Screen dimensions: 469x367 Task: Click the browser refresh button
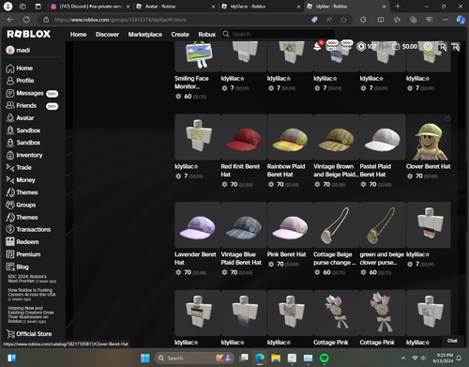click(x=26, y=20)
